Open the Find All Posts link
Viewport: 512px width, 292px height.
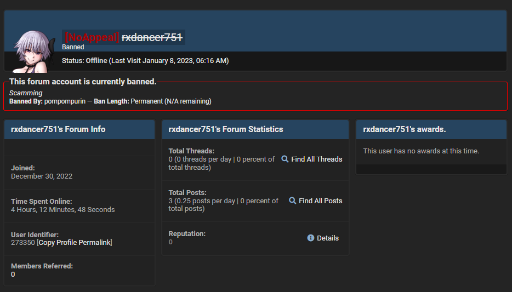[320, 201]
